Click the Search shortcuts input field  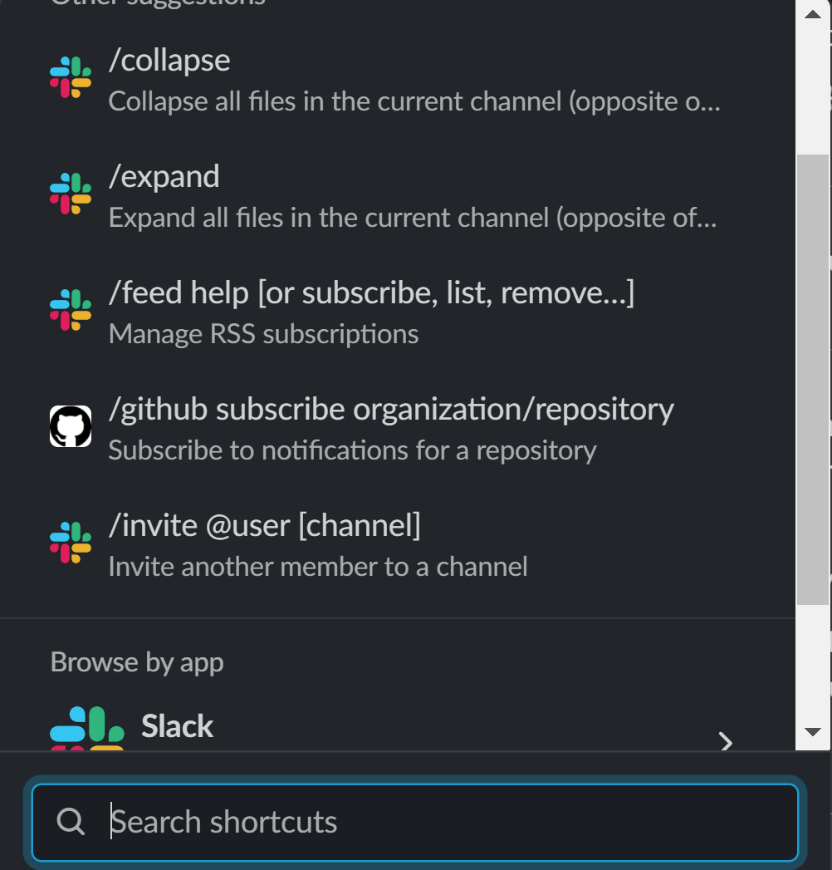(448, 822)
